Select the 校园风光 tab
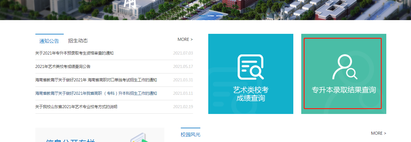The image size is (411, 142). (x=191, y=134)
